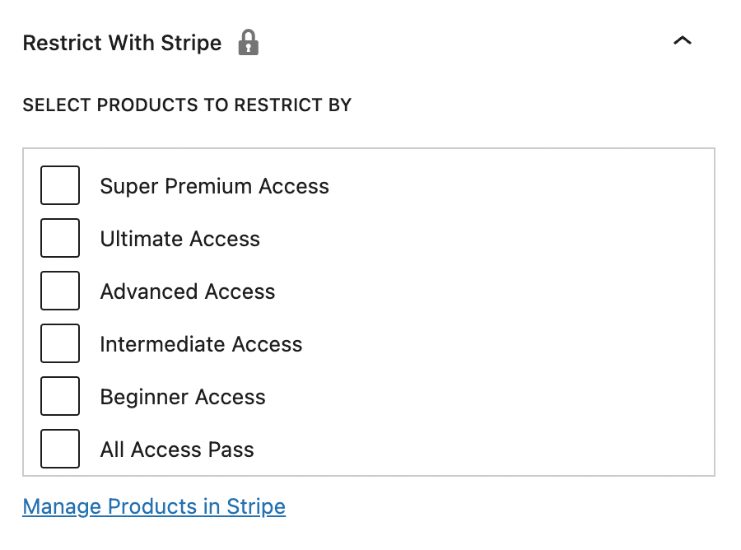Screen dimensions: 741x550
Task: Click empty space inside the products list box
Action: [x=520, y=312]
